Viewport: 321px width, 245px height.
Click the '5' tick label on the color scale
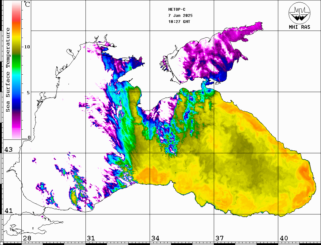pos(28,93)
